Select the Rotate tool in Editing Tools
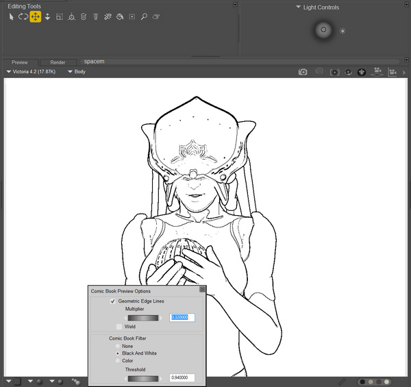 click(23, 16)
